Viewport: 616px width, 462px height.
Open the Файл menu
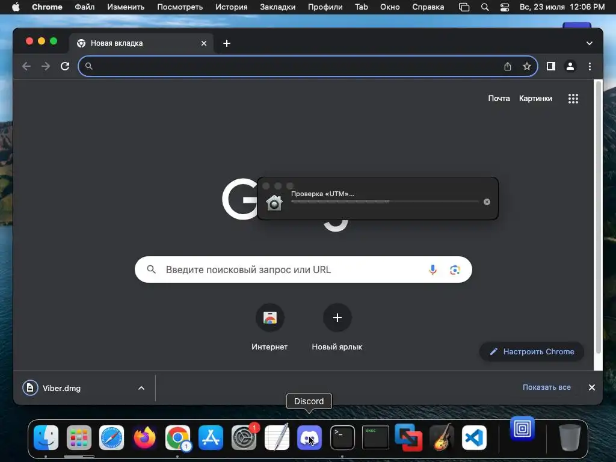tap(84, 7)
